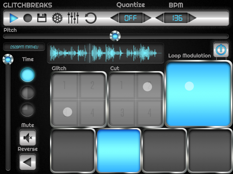Screen dimensions: 233x174
Task: Click the Pitch slider knob
Action: 115,36
